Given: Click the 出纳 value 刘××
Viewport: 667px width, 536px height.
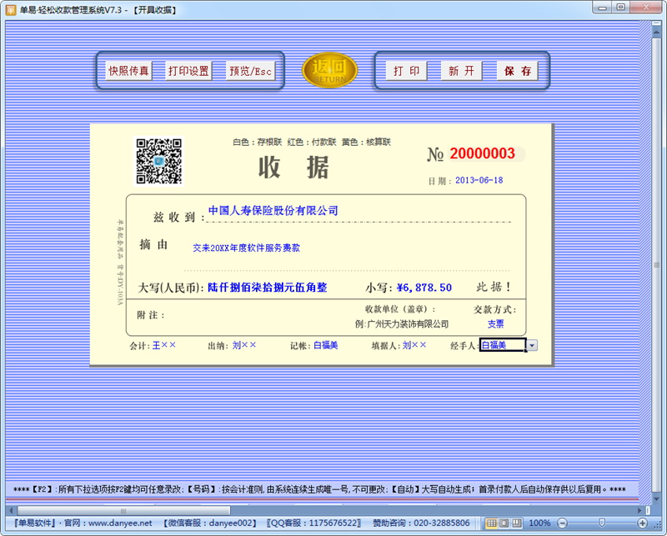Looking at the screenshot, I should tap(244, 345).
